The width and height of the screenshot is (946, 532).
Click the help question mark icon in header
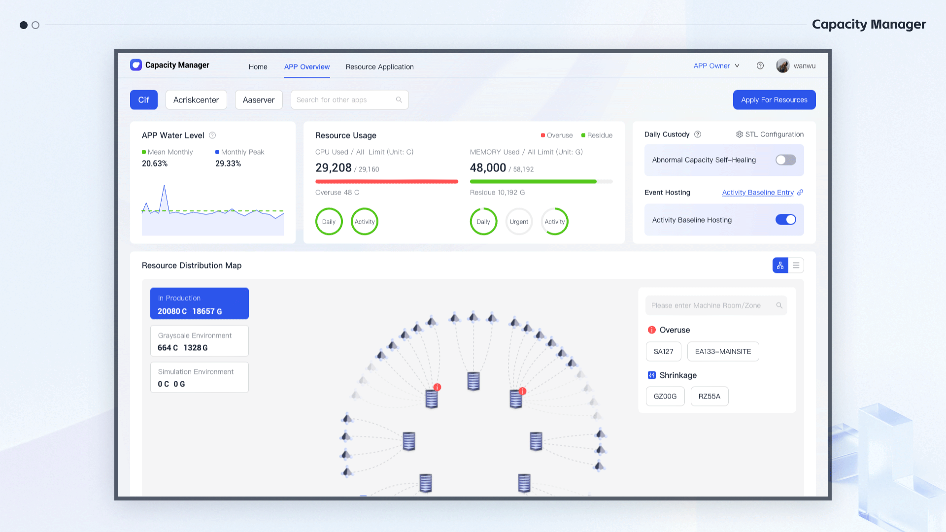coord(760,66)
